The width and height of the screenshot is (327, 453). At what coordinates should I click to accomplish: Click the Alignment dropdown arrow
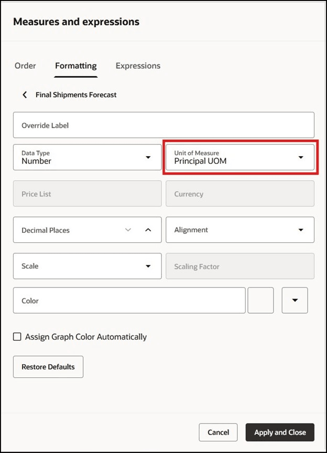(x=301, y=230)
